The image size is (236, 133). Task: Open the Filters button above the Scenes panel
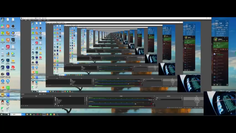click(x=45, y=94)
